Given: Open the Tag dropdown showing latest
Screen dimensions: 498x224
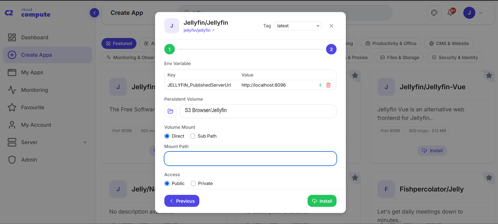Looking at the screenshot, I should tap(298, 26).
